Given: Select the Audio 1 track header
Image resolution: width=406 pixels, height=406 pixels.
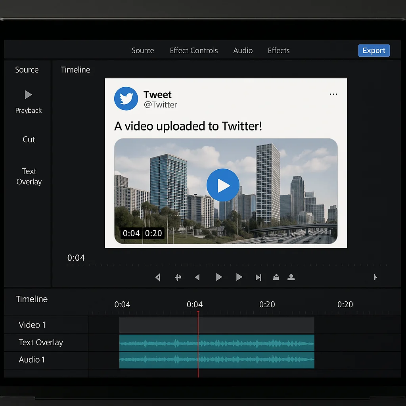Looking at the screenshot, I should click(46, 360).
